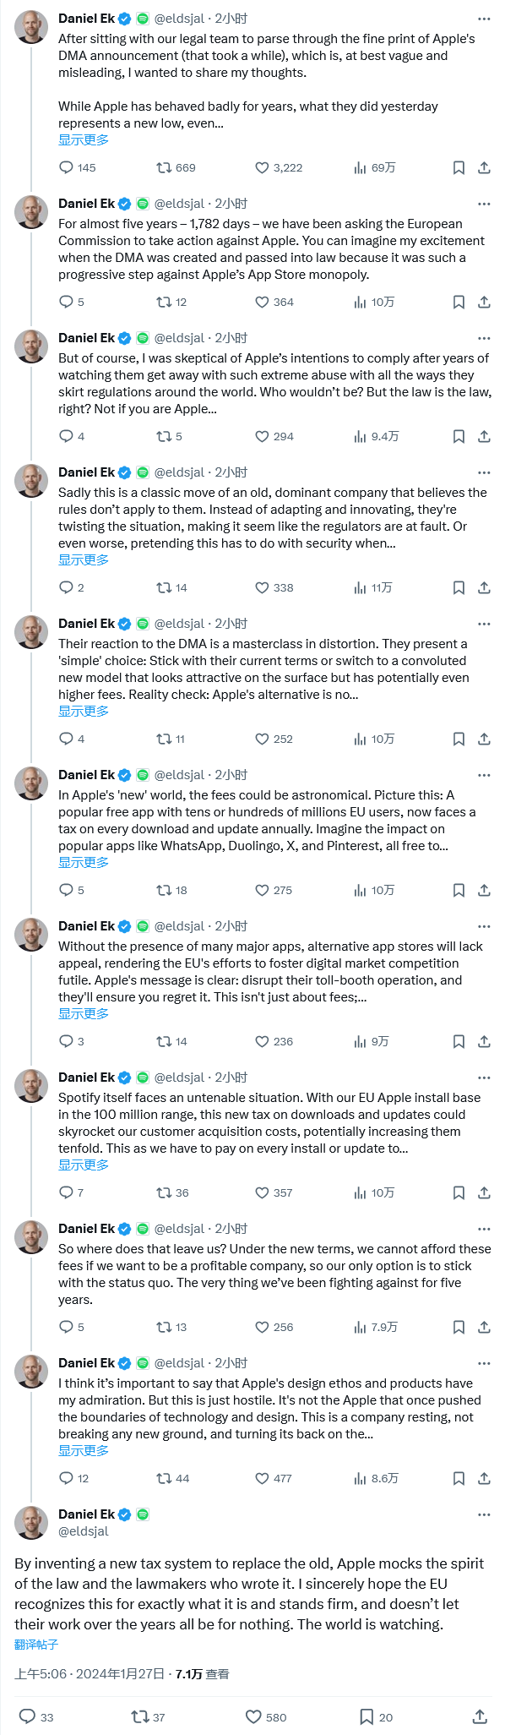Bookmark the tweet about 1,782 days

click(459, 302)
